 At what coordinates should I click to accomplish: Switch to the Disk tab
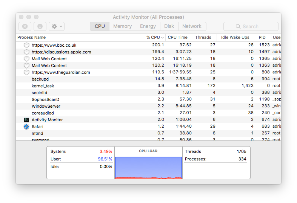pos(169,26)
